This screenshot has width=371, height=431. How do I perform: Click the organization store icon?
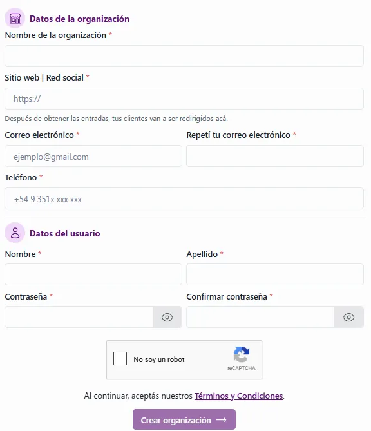15,19
